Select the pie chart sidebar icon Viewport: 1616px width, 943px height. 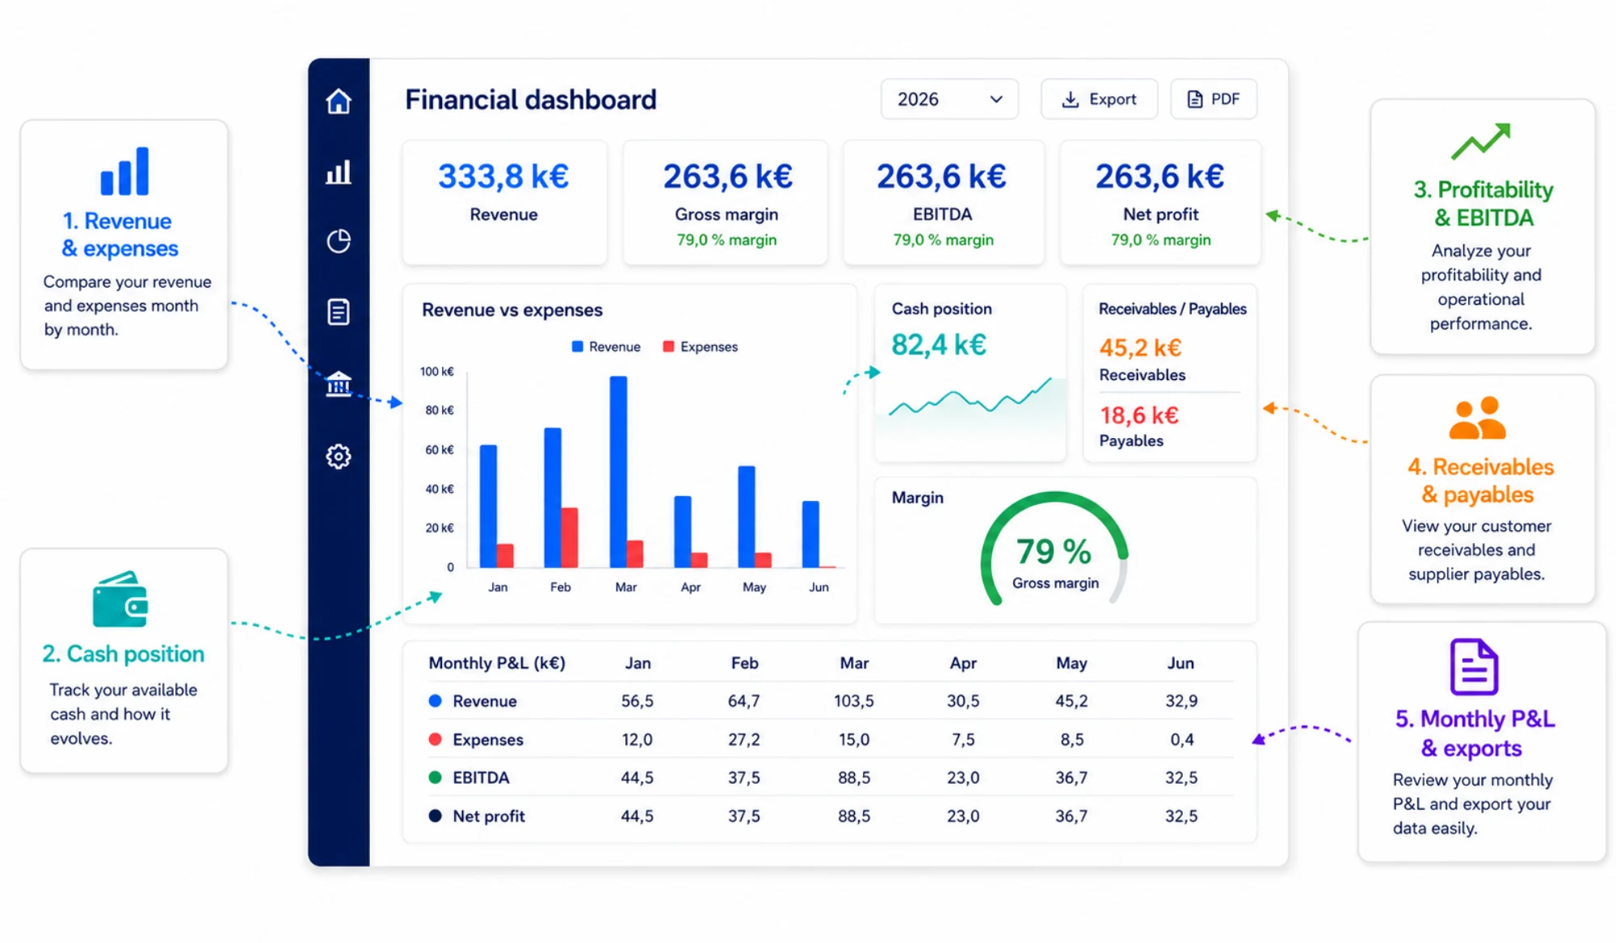[339, 241]
